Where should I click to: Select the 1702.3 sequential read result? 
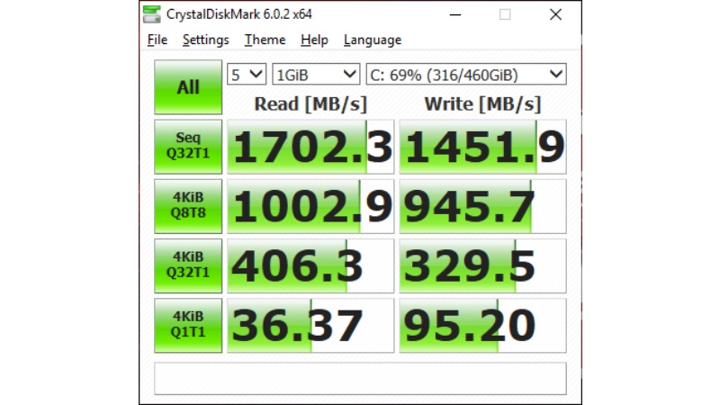(310, 147)
